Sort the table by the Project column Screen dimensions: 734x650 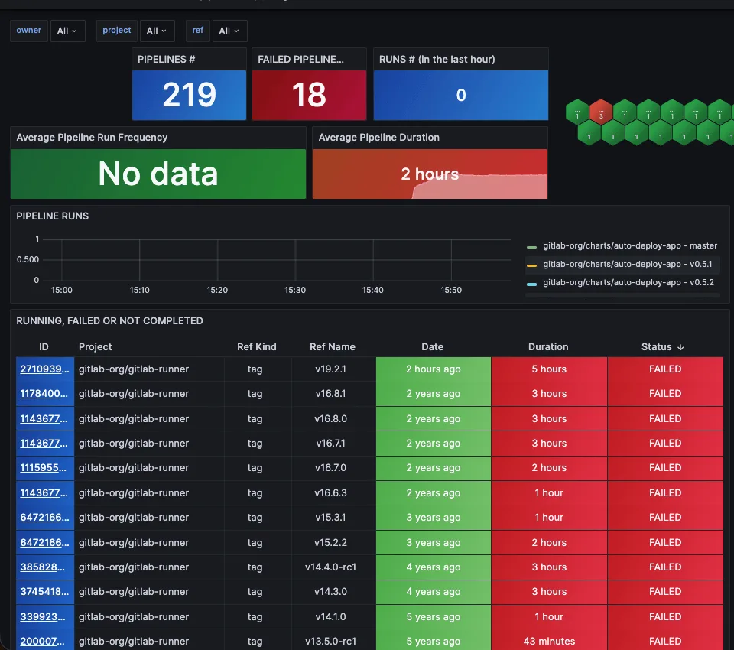click(95, 347)
